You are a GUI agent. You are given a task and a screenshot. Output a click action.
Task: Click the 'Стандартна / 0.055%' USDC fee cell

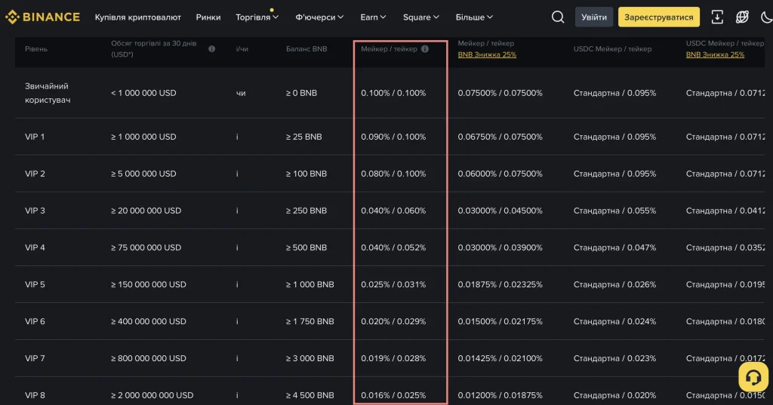click(614, 211)
